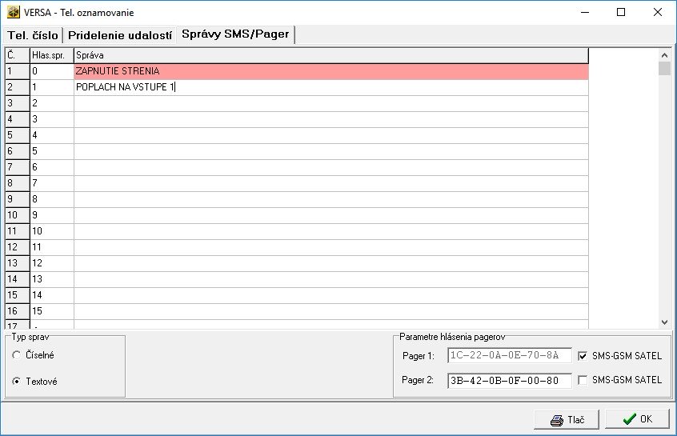Image resolution: width=677 pixels, height=436 pixels.
Task: Maximize the VERSA window
Action: pos(620,13)
